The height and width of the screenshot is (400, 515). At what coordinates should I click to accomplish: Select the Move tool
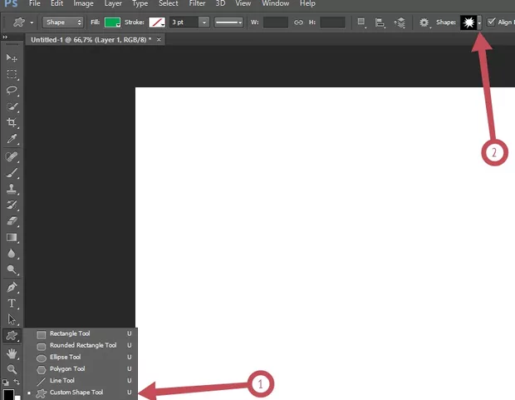tap(12, 58)
